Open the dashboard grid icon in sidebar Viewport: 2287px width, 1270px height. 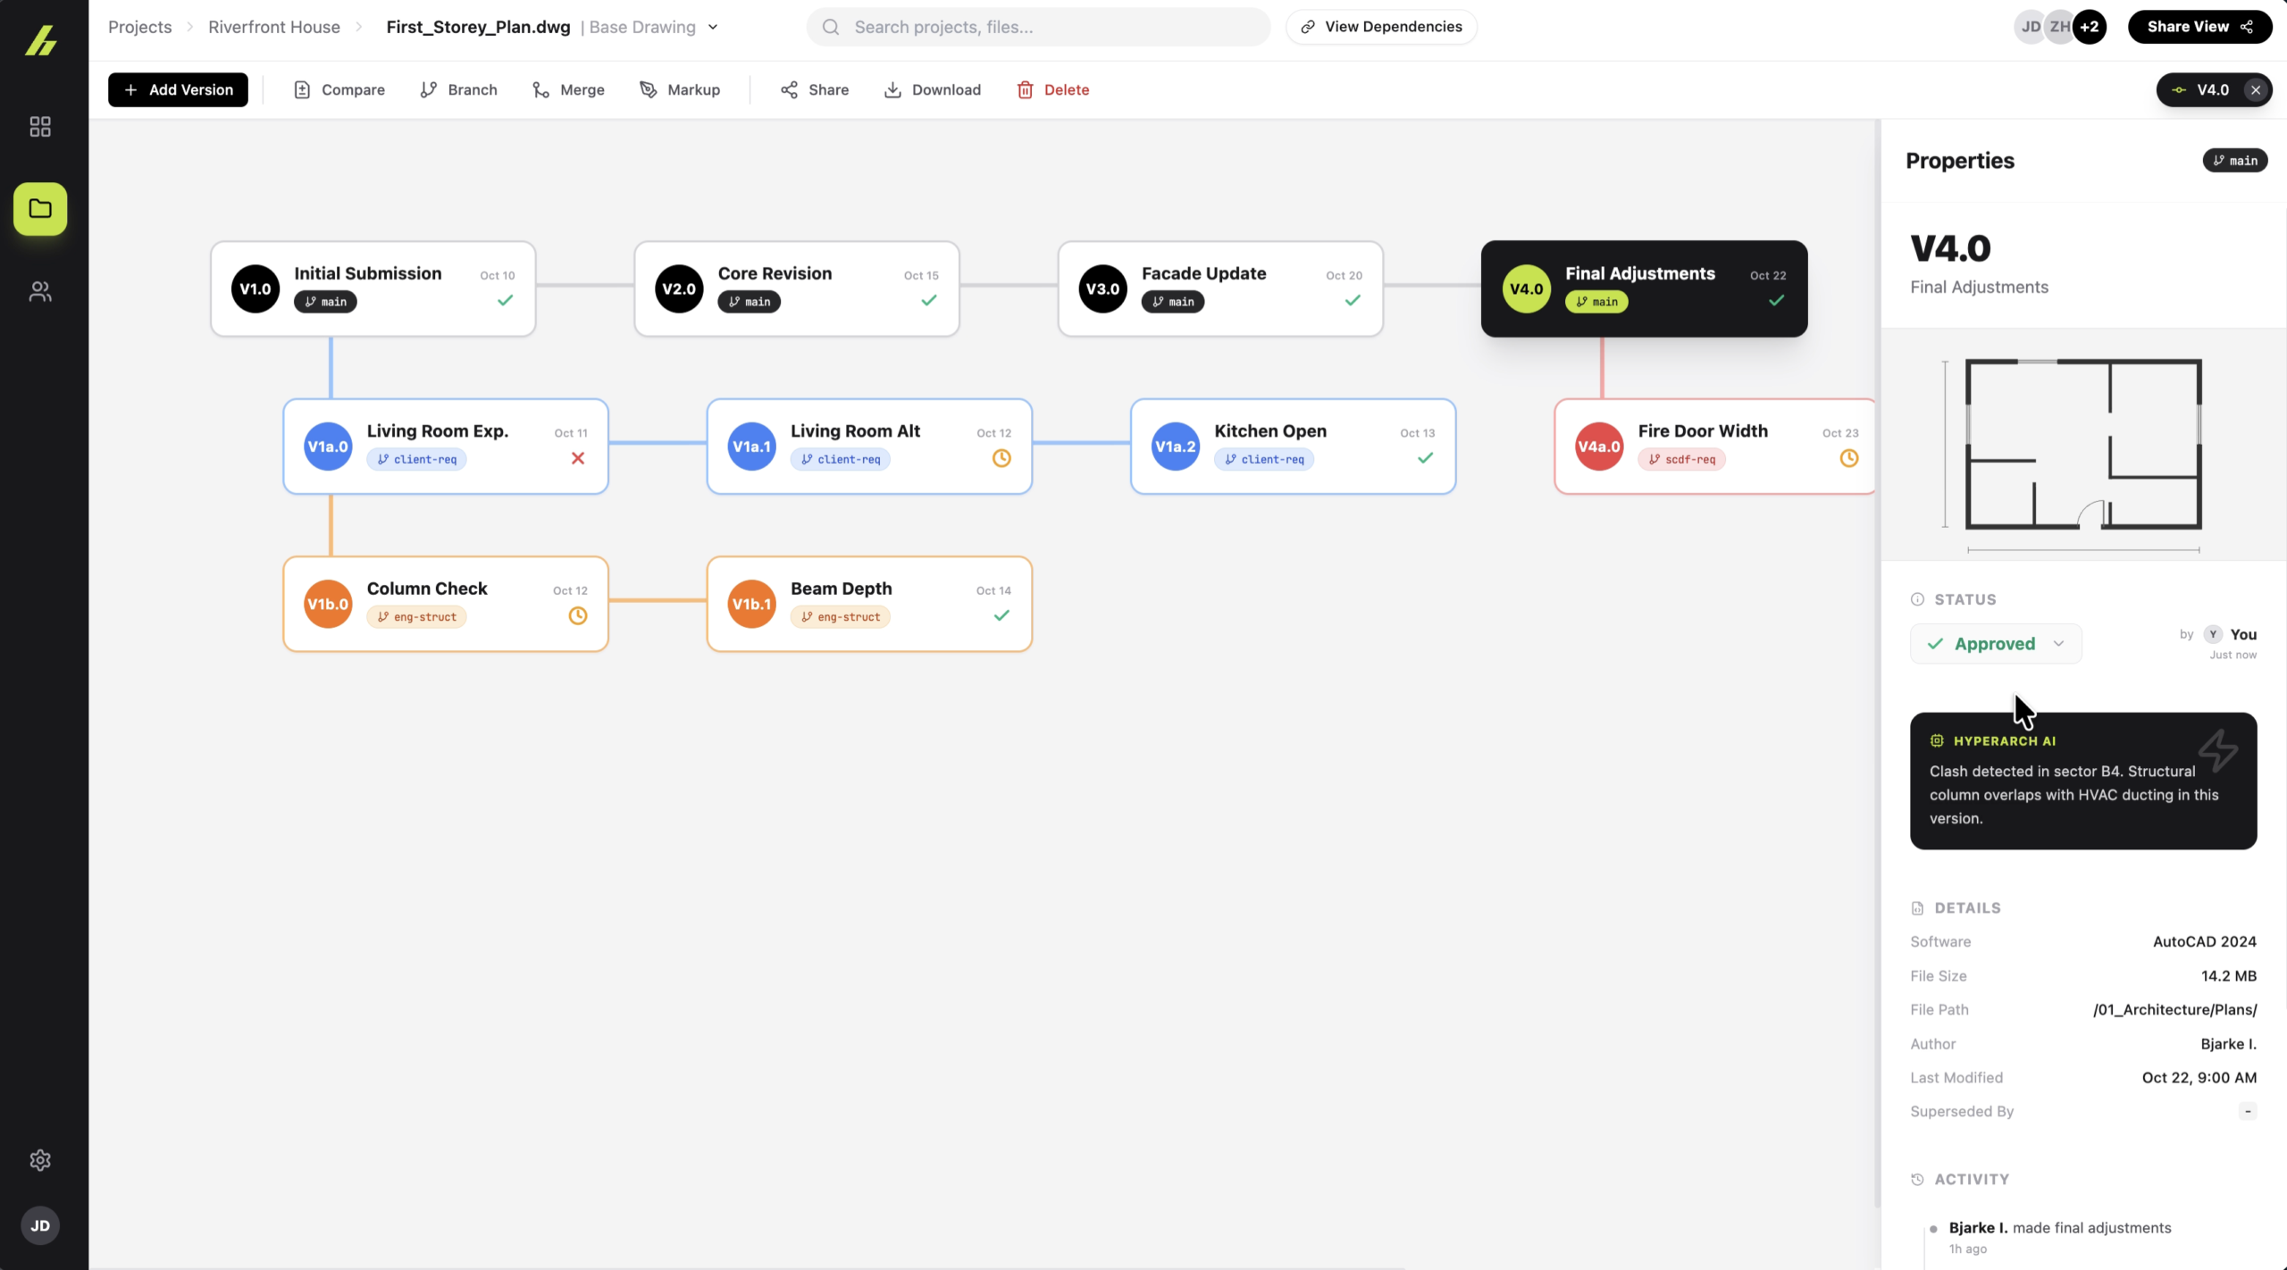[40, 127]
